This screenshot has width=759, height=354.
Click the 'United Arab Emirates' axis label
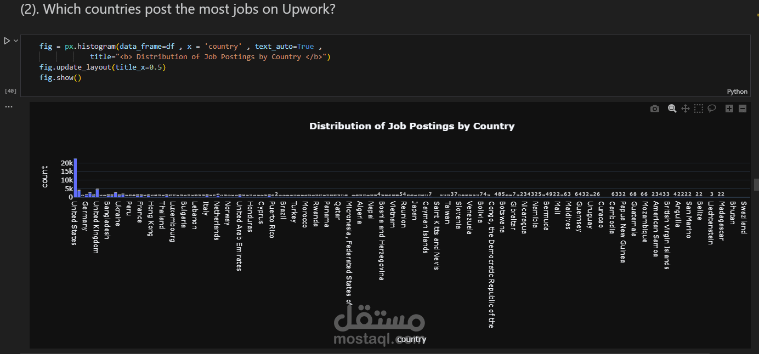coord(239,236)
